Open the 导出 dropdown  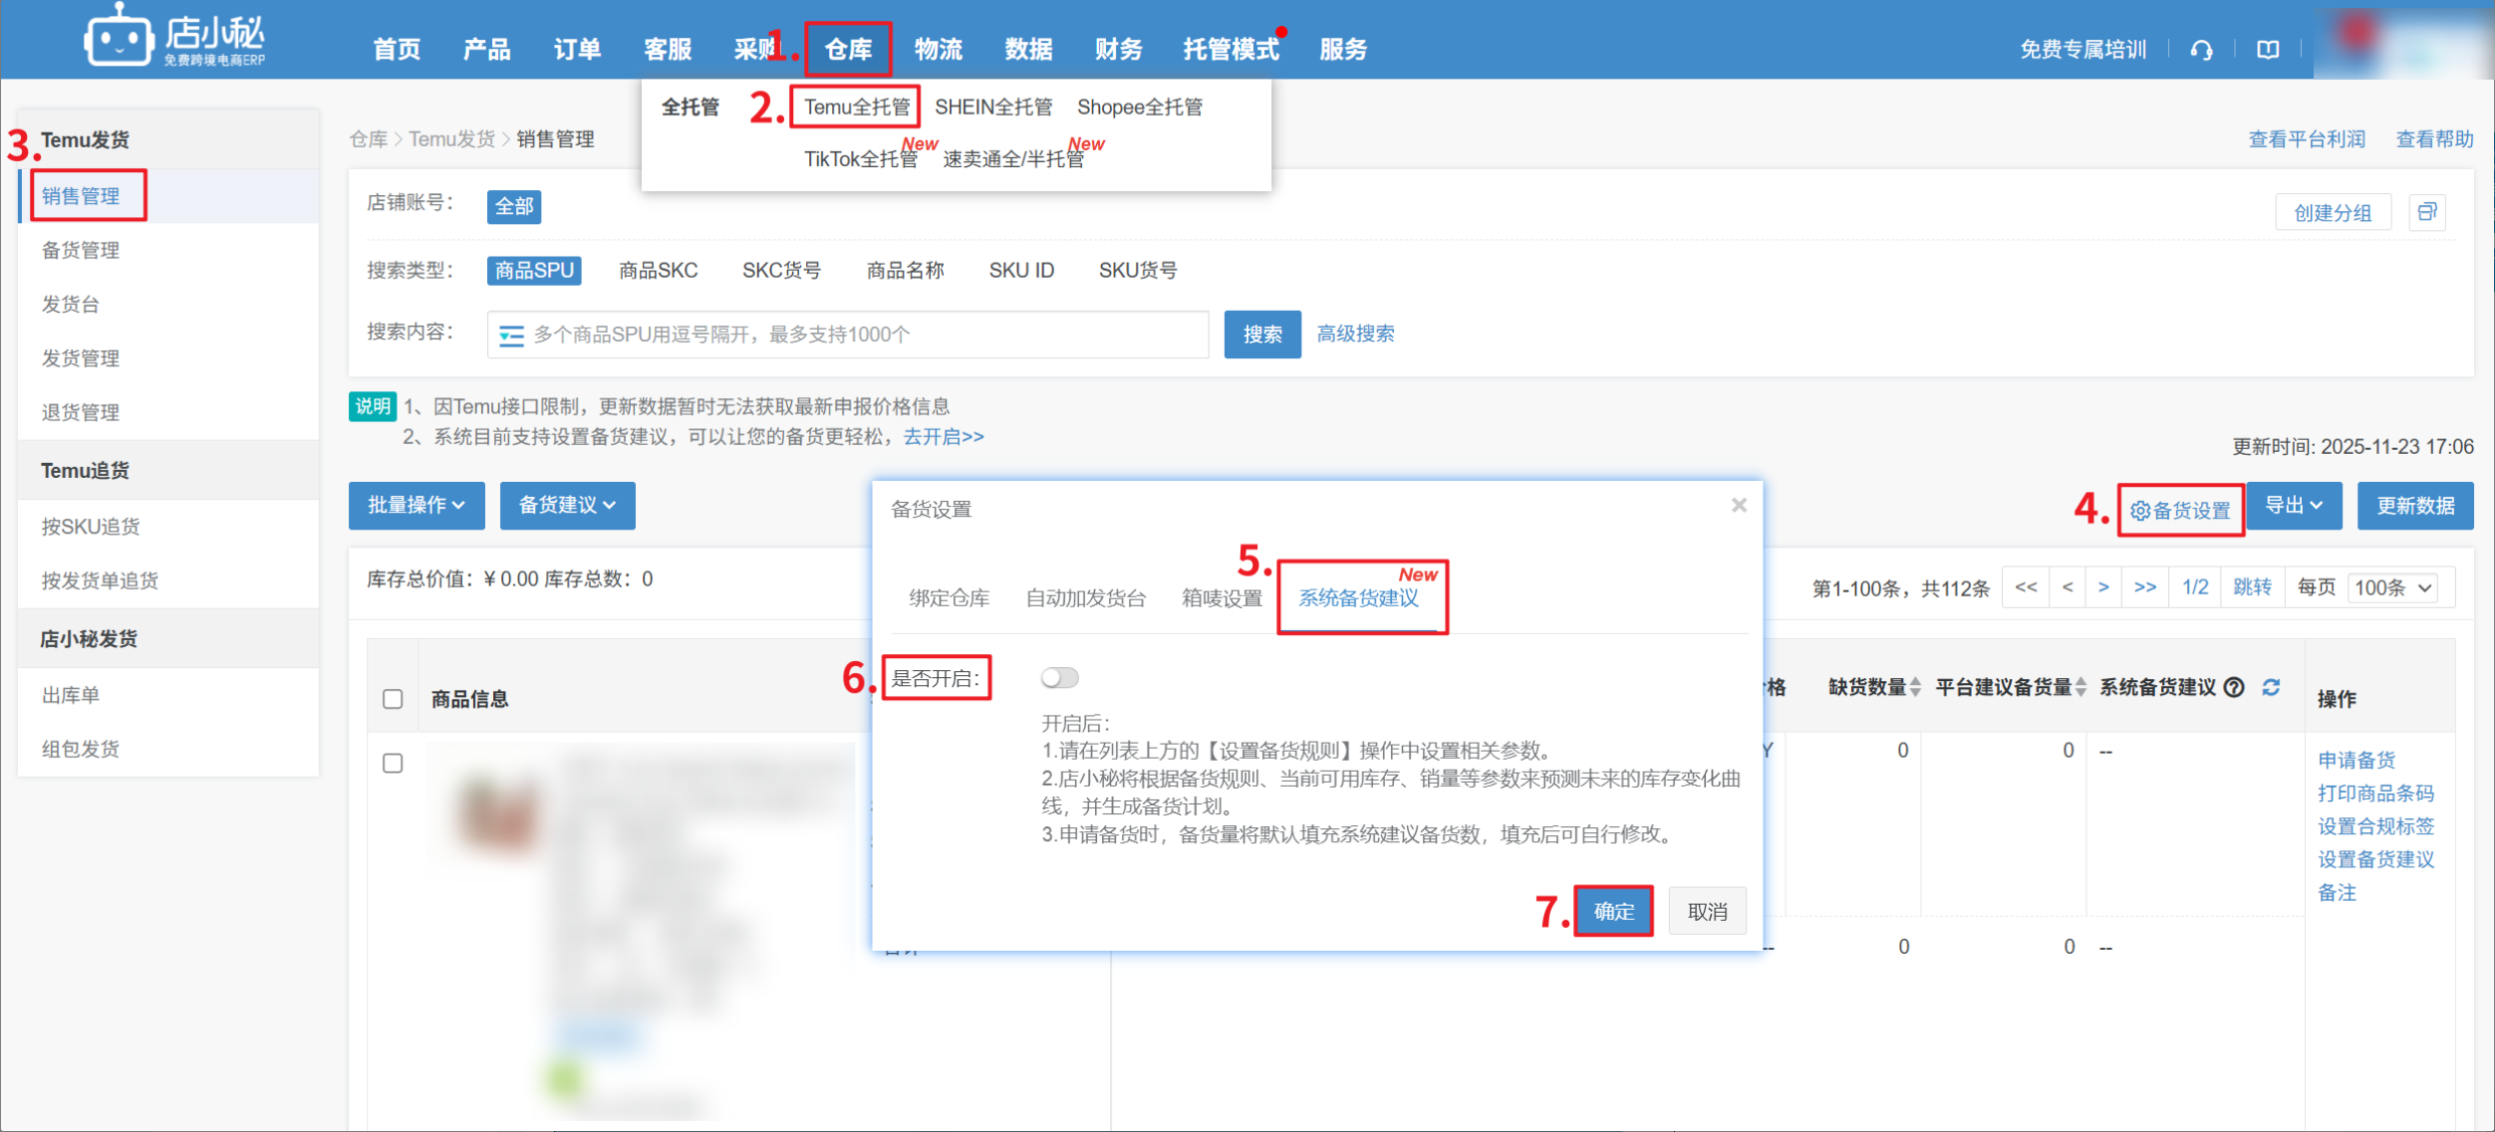click(x=2294, y=505)
